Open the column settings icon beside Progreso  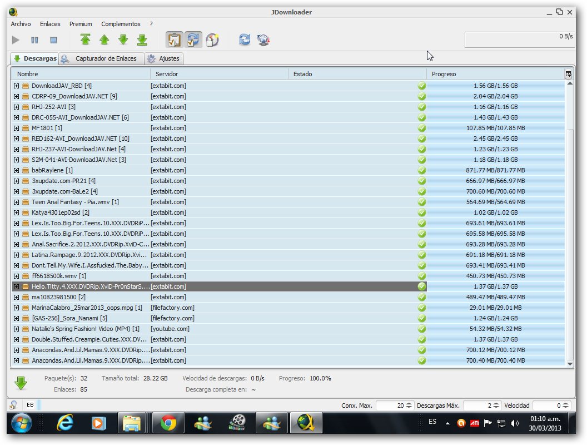(568, 74)
